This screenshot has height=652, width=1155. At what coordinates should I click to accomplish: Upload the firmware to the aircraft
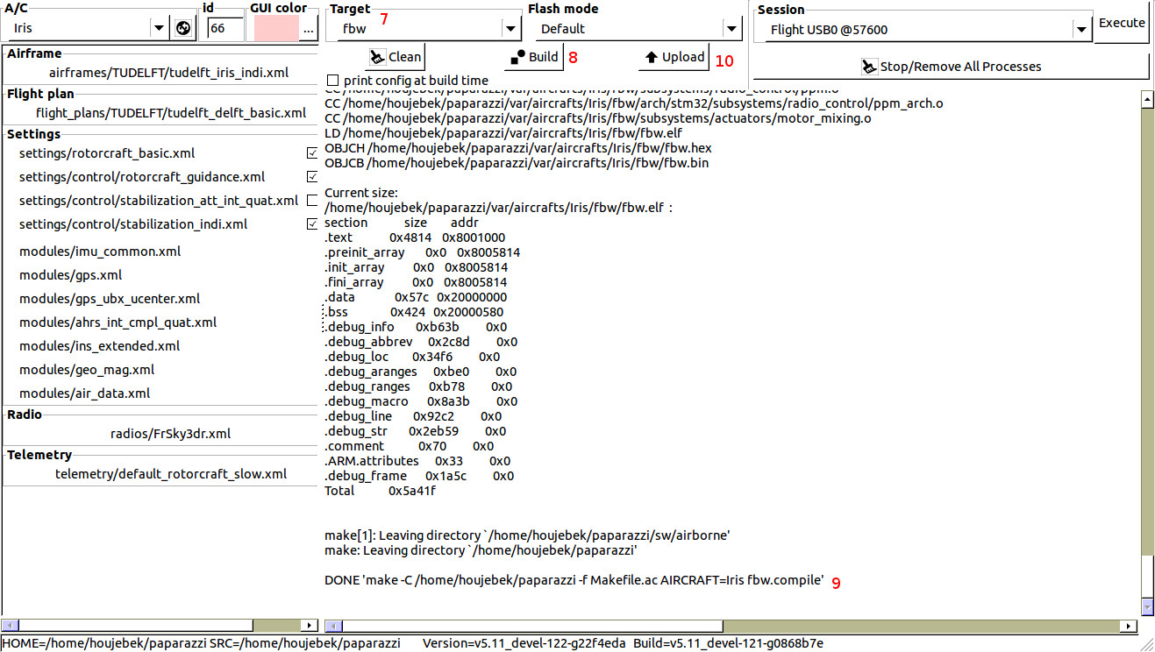pos(674,57)
